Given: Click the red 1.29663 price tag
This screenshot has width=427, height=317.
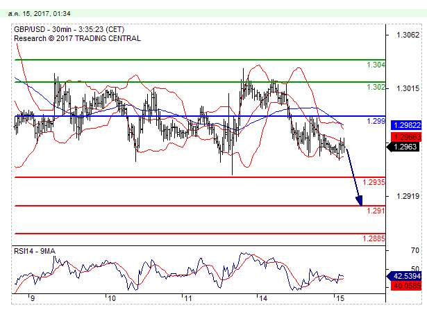Looking at the screenshot, I should [x=406, y=137].
